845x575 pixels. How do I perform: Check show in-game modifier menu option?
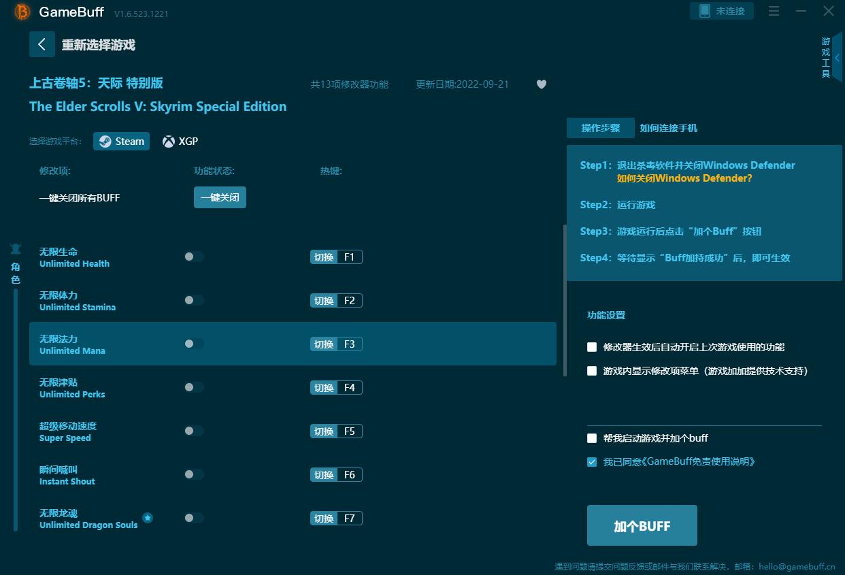(592, 371)
